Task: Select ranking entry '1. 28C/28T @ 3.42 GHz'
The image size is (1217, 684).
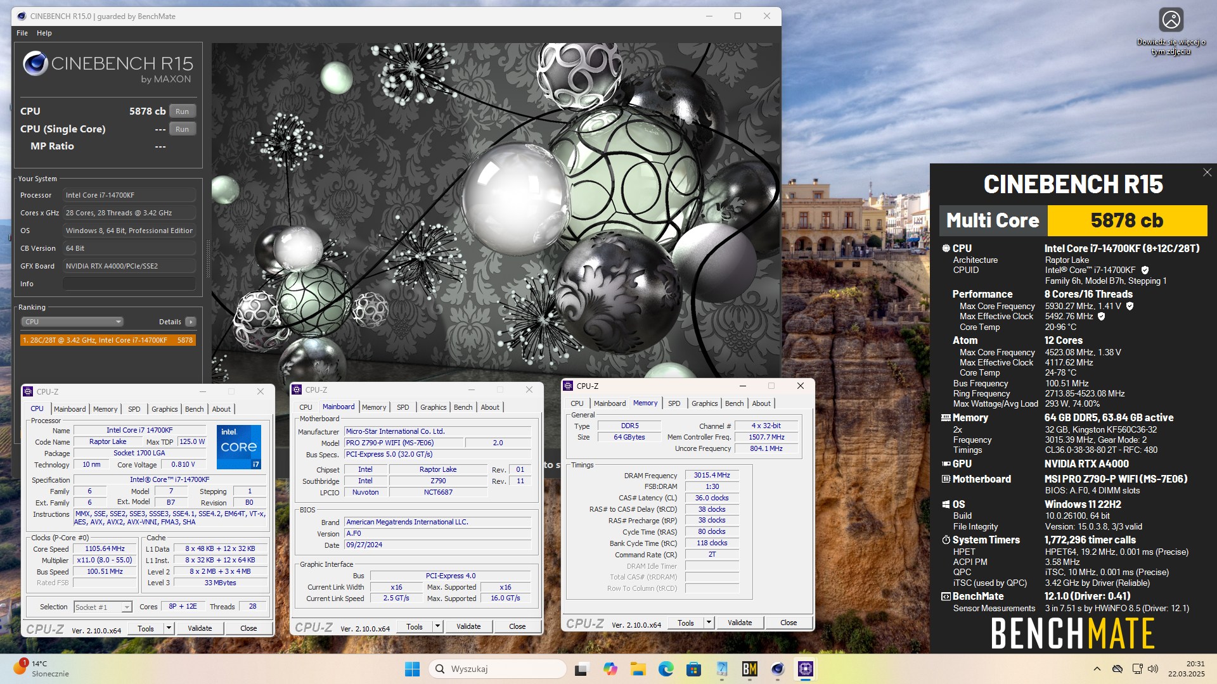Action: (108, 340)
